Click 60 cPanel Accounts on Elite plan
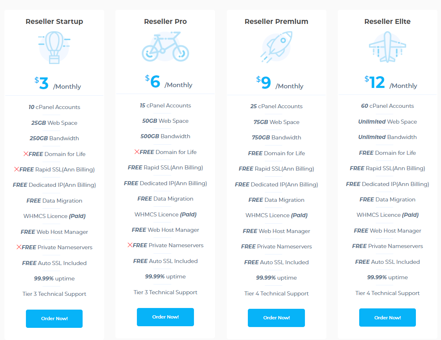 [x=388, y=106]
